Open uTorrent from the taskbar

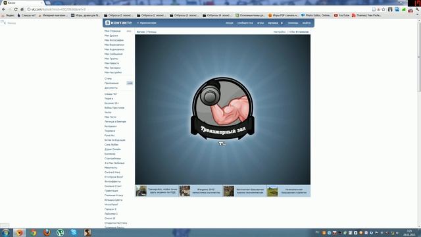pyautogui.click(x=61, y=232)
